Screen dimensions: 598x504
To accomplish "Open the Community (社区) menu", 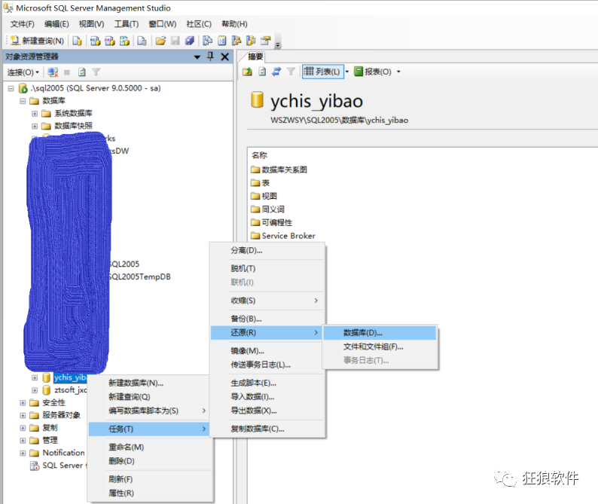I will [x=199, y=24].
